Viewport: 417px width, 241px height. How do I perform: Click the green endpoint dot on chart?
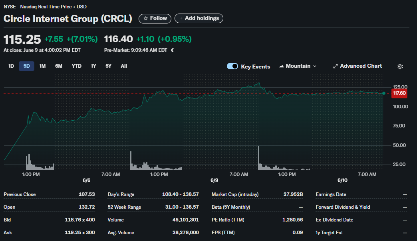(x=384, y=93)
